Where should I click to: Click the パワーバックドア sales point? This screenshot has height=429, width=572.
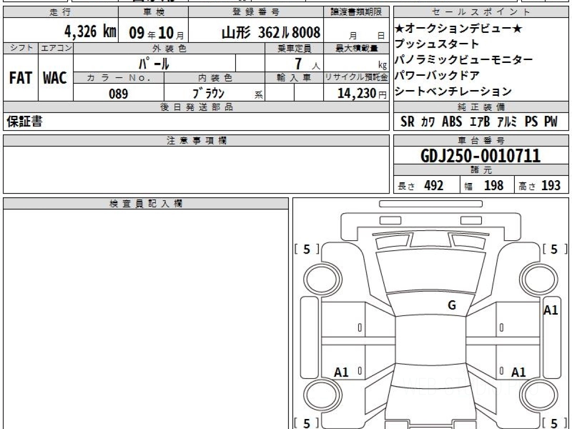pos(437,75)
